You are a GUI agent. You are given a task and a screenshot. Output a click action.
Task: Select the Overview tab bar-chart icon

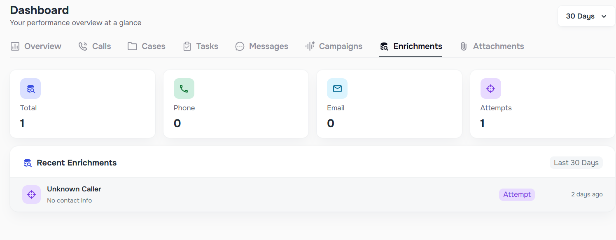pyautogui.click(x=14, y=46)
